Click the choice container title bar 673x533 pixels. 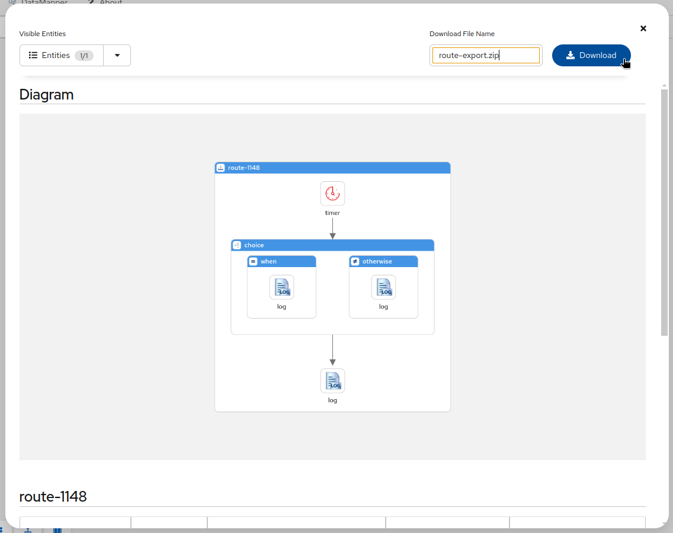332,245
